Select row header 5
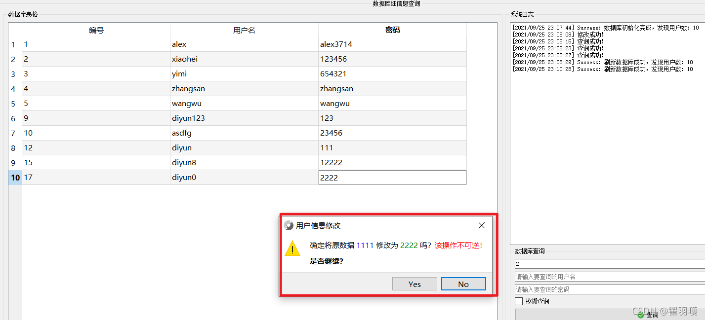The height and width of the screenshot is (320, 705). click(15, 104)
